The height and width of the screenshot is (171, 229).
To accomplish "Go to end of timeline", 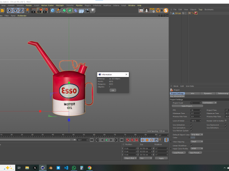I will (122, 140).
